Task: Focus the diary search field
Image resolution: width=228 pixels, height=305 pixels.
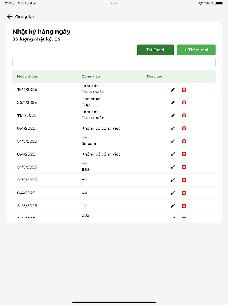Action: coord(114,63)
